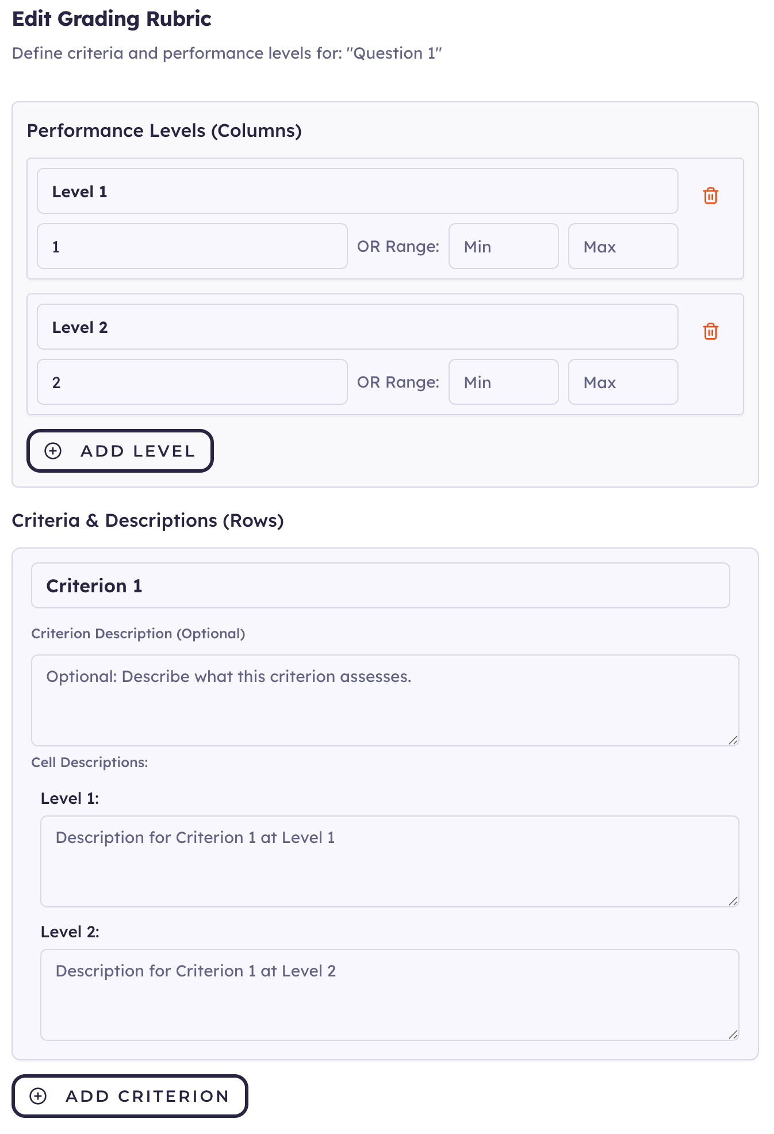The height and width of the screenshot is (1134, 774).
Task: Click the resize handle of the Level 1 description box
Action: (x=734, y=902)
